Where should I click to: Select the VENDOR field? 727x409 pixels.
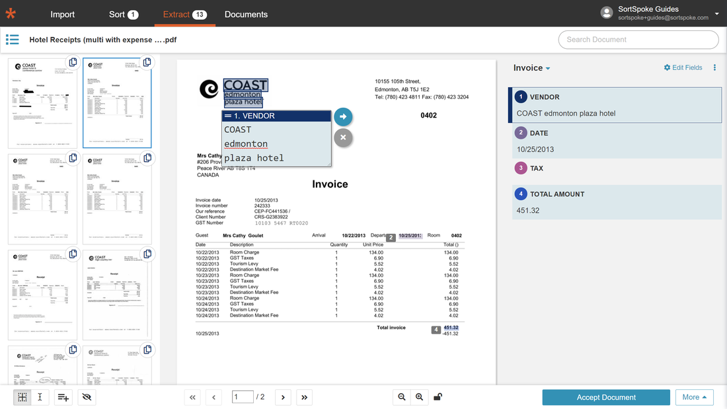coord(616,105)
